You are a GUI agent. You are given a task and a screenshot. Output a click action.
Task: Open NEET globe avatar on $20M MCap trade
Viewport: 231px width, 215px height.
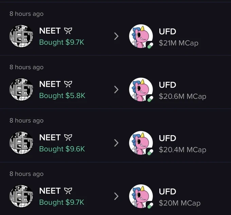[x=21, y=196]
